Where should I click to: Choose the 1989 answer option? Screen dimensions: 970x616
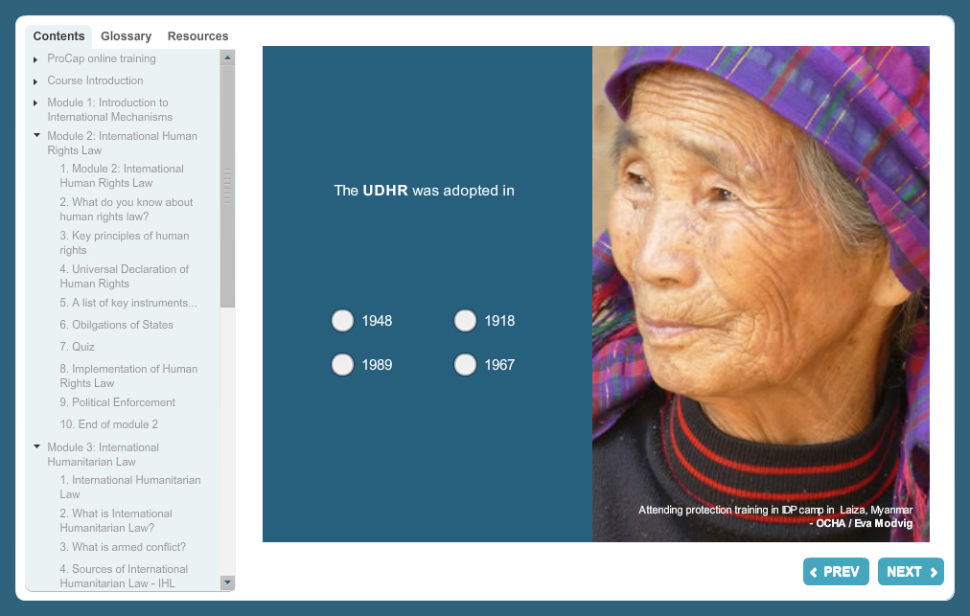coord(342,365)
